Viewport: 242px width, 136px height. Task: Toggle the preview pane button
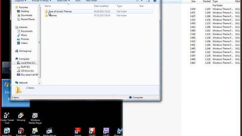point(148,1)
